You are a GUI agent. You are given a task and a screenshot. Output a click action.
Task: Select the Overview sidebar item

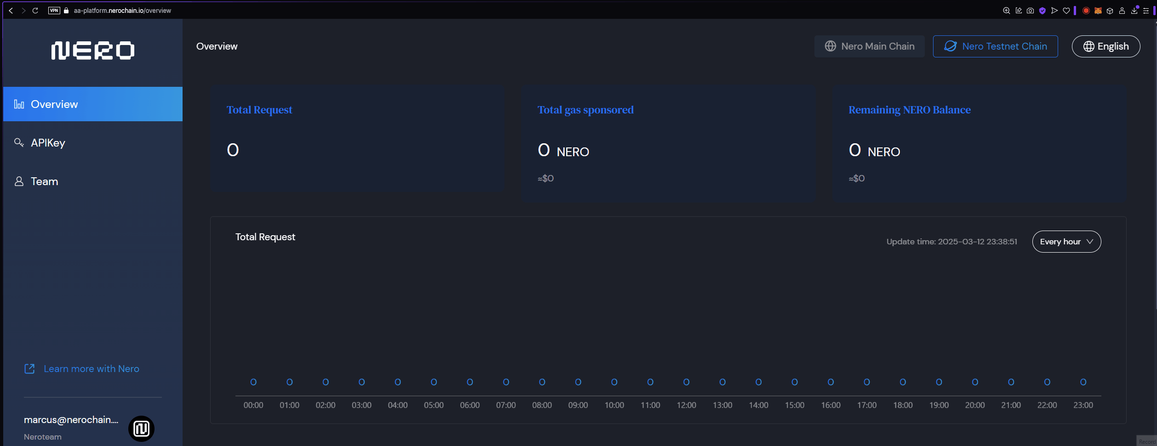pyautogui.click(x=54, y=104)
